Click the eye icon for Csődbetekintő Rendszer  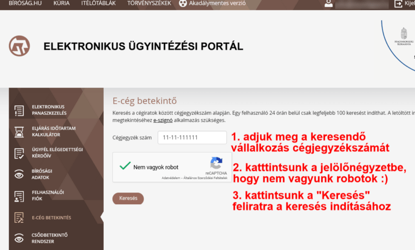19,239
